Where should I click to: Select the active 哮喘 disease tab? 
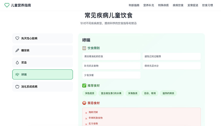pos(43,75)
